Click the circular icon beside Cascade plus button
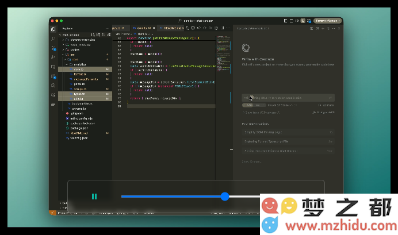This screenshot has width=398, height=235. 328,28
